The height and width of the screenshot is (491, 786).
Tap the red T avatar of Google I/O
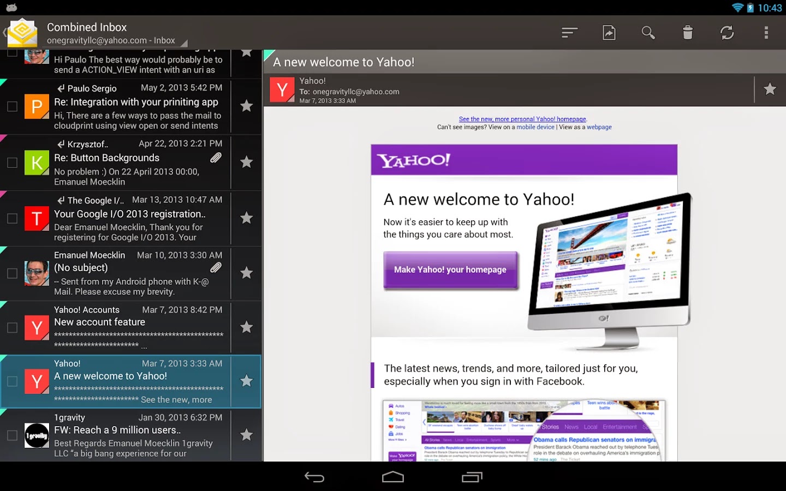click(37, 218)
